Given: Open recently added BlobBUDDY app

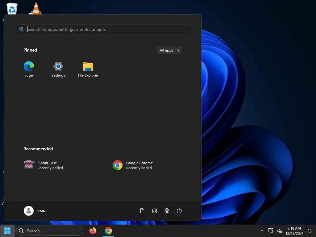Looking at the screenshot, I should coord(43,165).
